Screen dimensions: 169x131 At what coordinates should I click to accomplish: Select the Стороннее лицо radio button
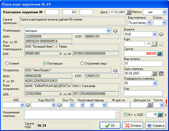coord(82,63)
